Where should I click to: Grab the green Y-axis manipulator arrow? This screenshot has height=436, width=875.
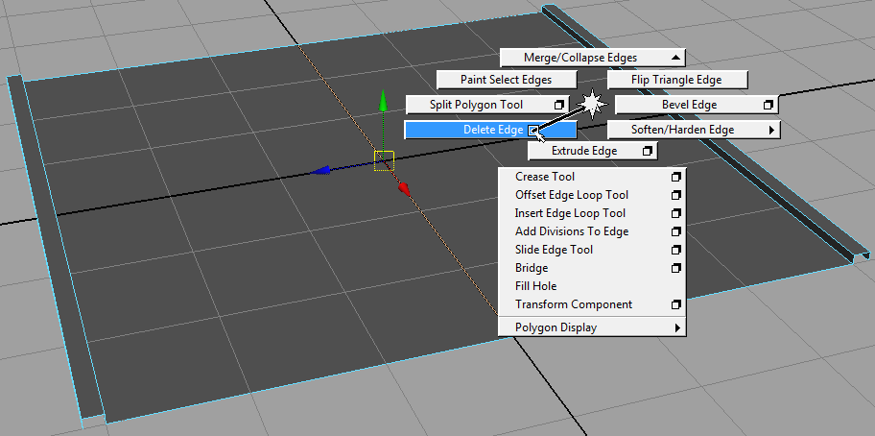(384, 101)
